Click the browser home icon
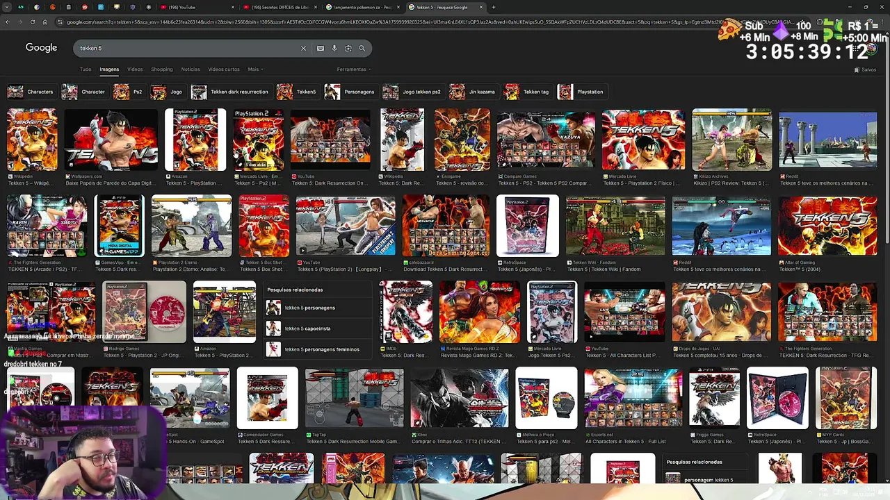Image resolution: width=890 pixels, height=500 pixels. pyautogui.click(x=44, y=22)
